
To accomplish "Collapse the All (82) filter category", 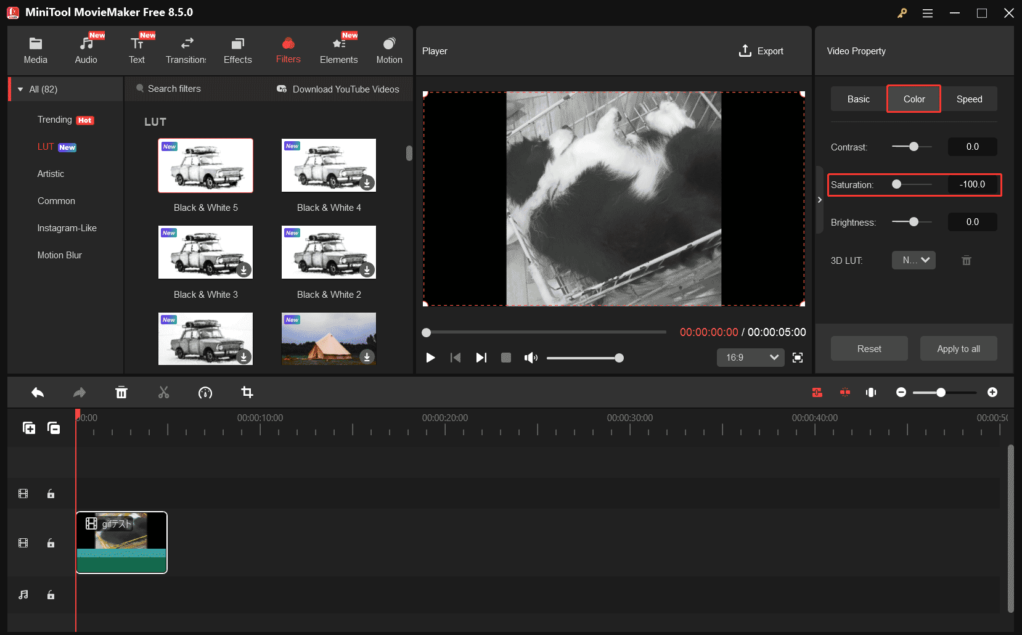I will pyautogui.click(x=20, y=89).
